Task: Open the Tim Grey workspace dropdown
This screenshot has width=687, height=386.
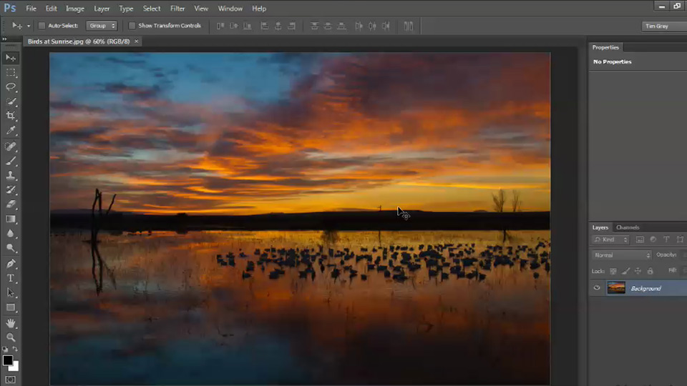Action: click(664, 26)
